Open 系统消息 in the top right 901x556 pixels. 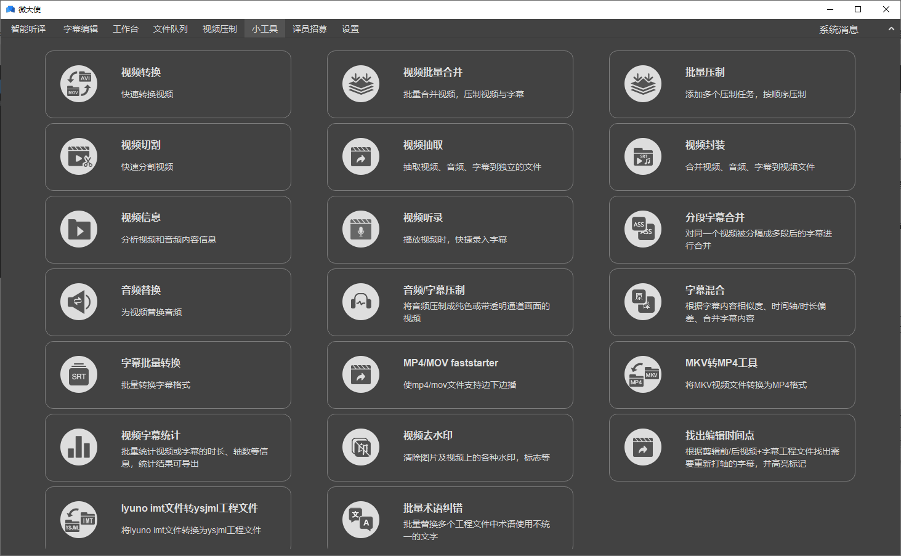tap(838, 30)
